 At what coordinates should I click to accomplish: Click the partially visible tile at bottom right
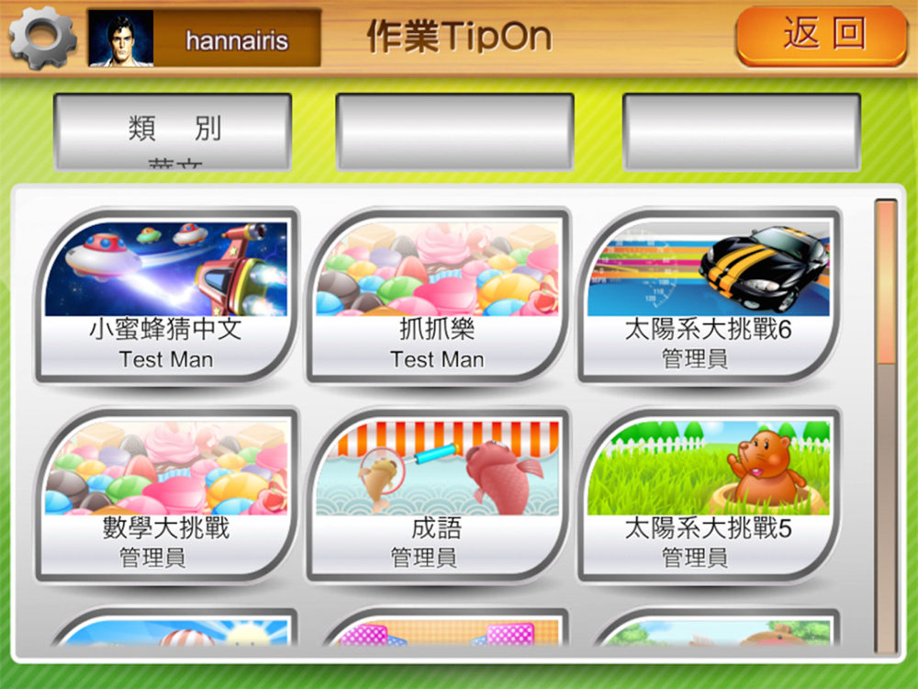pos(716,627)
